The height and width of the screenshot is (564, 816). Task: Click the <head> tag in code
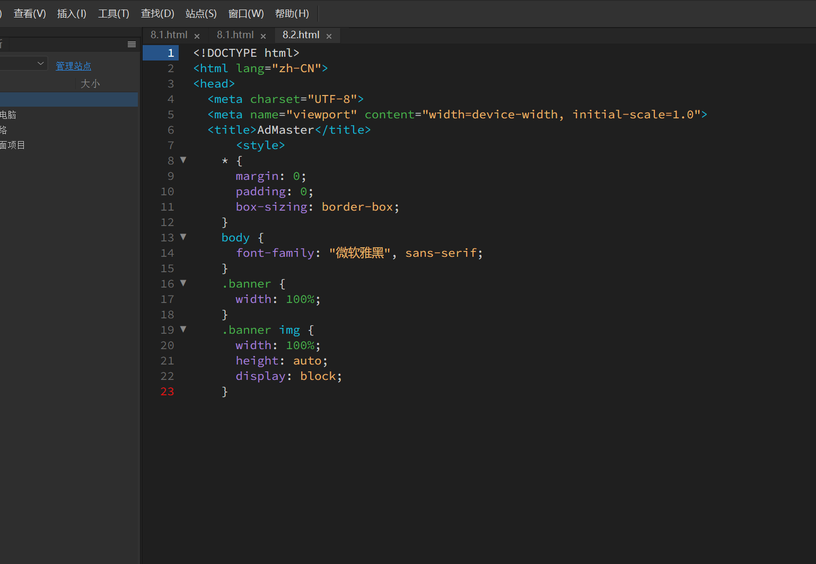214,84
